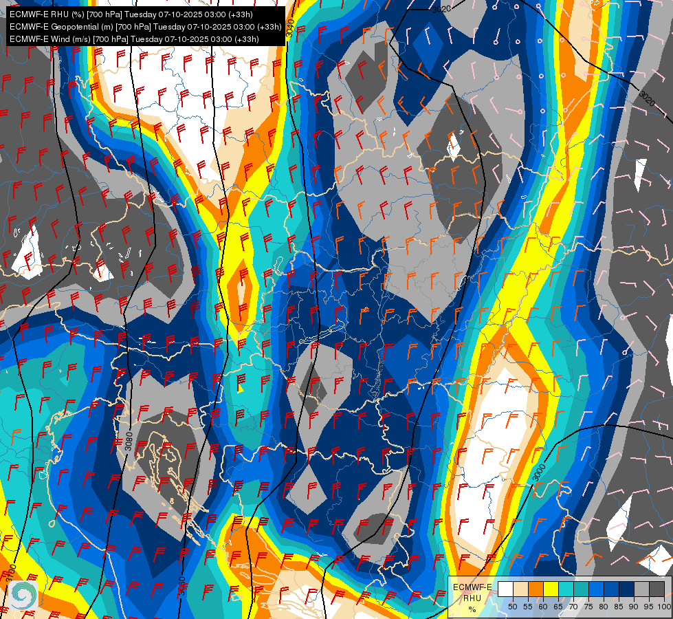The height and width of the screenshot is (619, 673).
Task: Select the white below-50% legend swatch
Action: [505, 589]
